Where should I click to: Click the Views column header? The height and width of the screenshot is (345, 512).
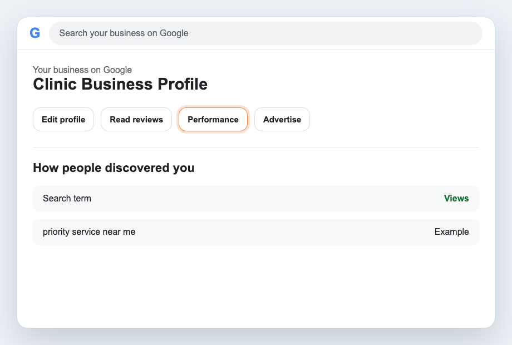coord(456,199)
